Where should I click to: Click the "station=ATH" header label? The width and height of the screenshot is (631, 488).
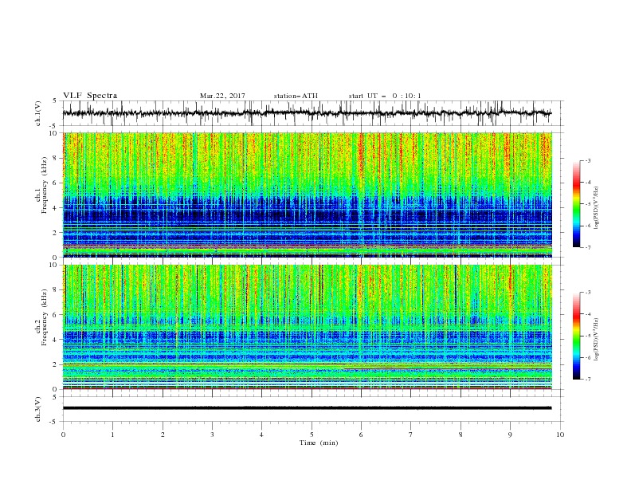296,96
